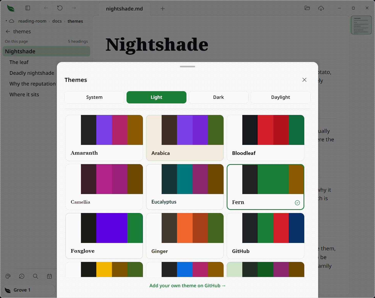Select the Dark appearance mode
Viewport: 375px width, 298px height.
point(218,97)
